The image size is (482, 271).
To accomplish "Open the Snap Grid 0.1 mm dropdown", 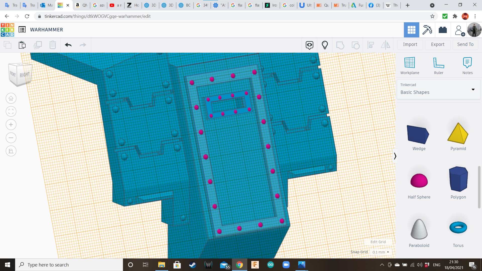I will (381, 252).
